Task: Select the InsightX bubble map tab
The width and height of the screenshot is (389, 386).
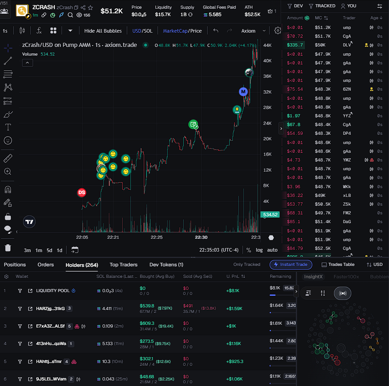Action: coord(313,277)
